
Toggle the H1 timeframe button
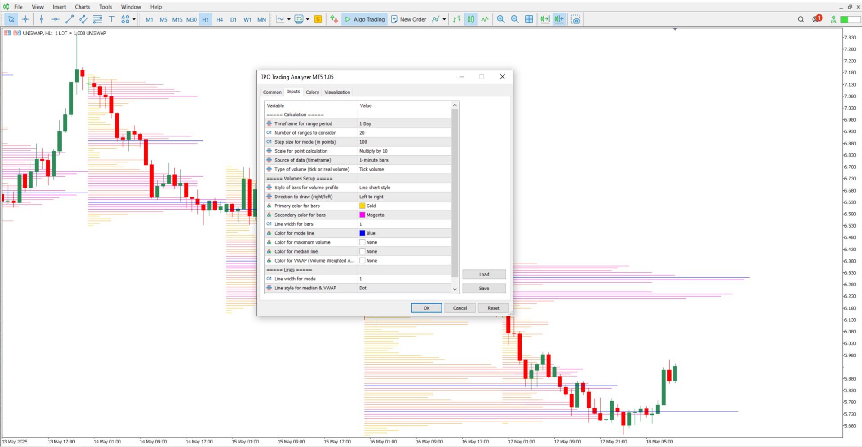(205, 19)
